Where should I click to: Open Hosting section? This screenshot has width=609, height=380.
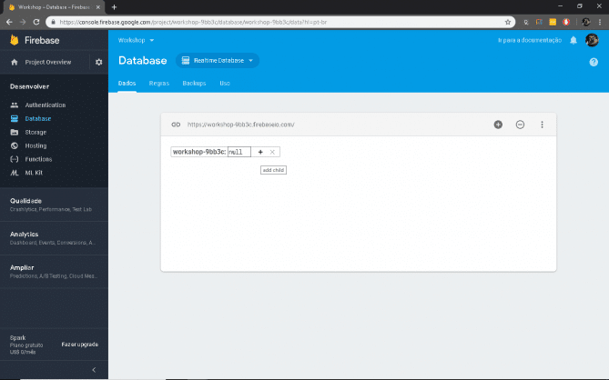coord(36,145)
